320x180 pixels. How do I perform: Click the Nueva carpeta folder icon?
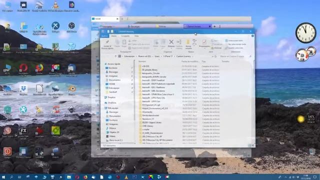pyautogui.click(x=188, y=42)
